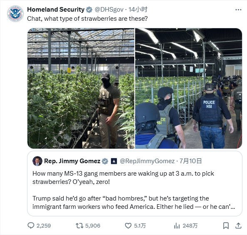This screenshot has width=247, height=235.
Task: Open the three-dot more options menu
Action: coord(238,10)
